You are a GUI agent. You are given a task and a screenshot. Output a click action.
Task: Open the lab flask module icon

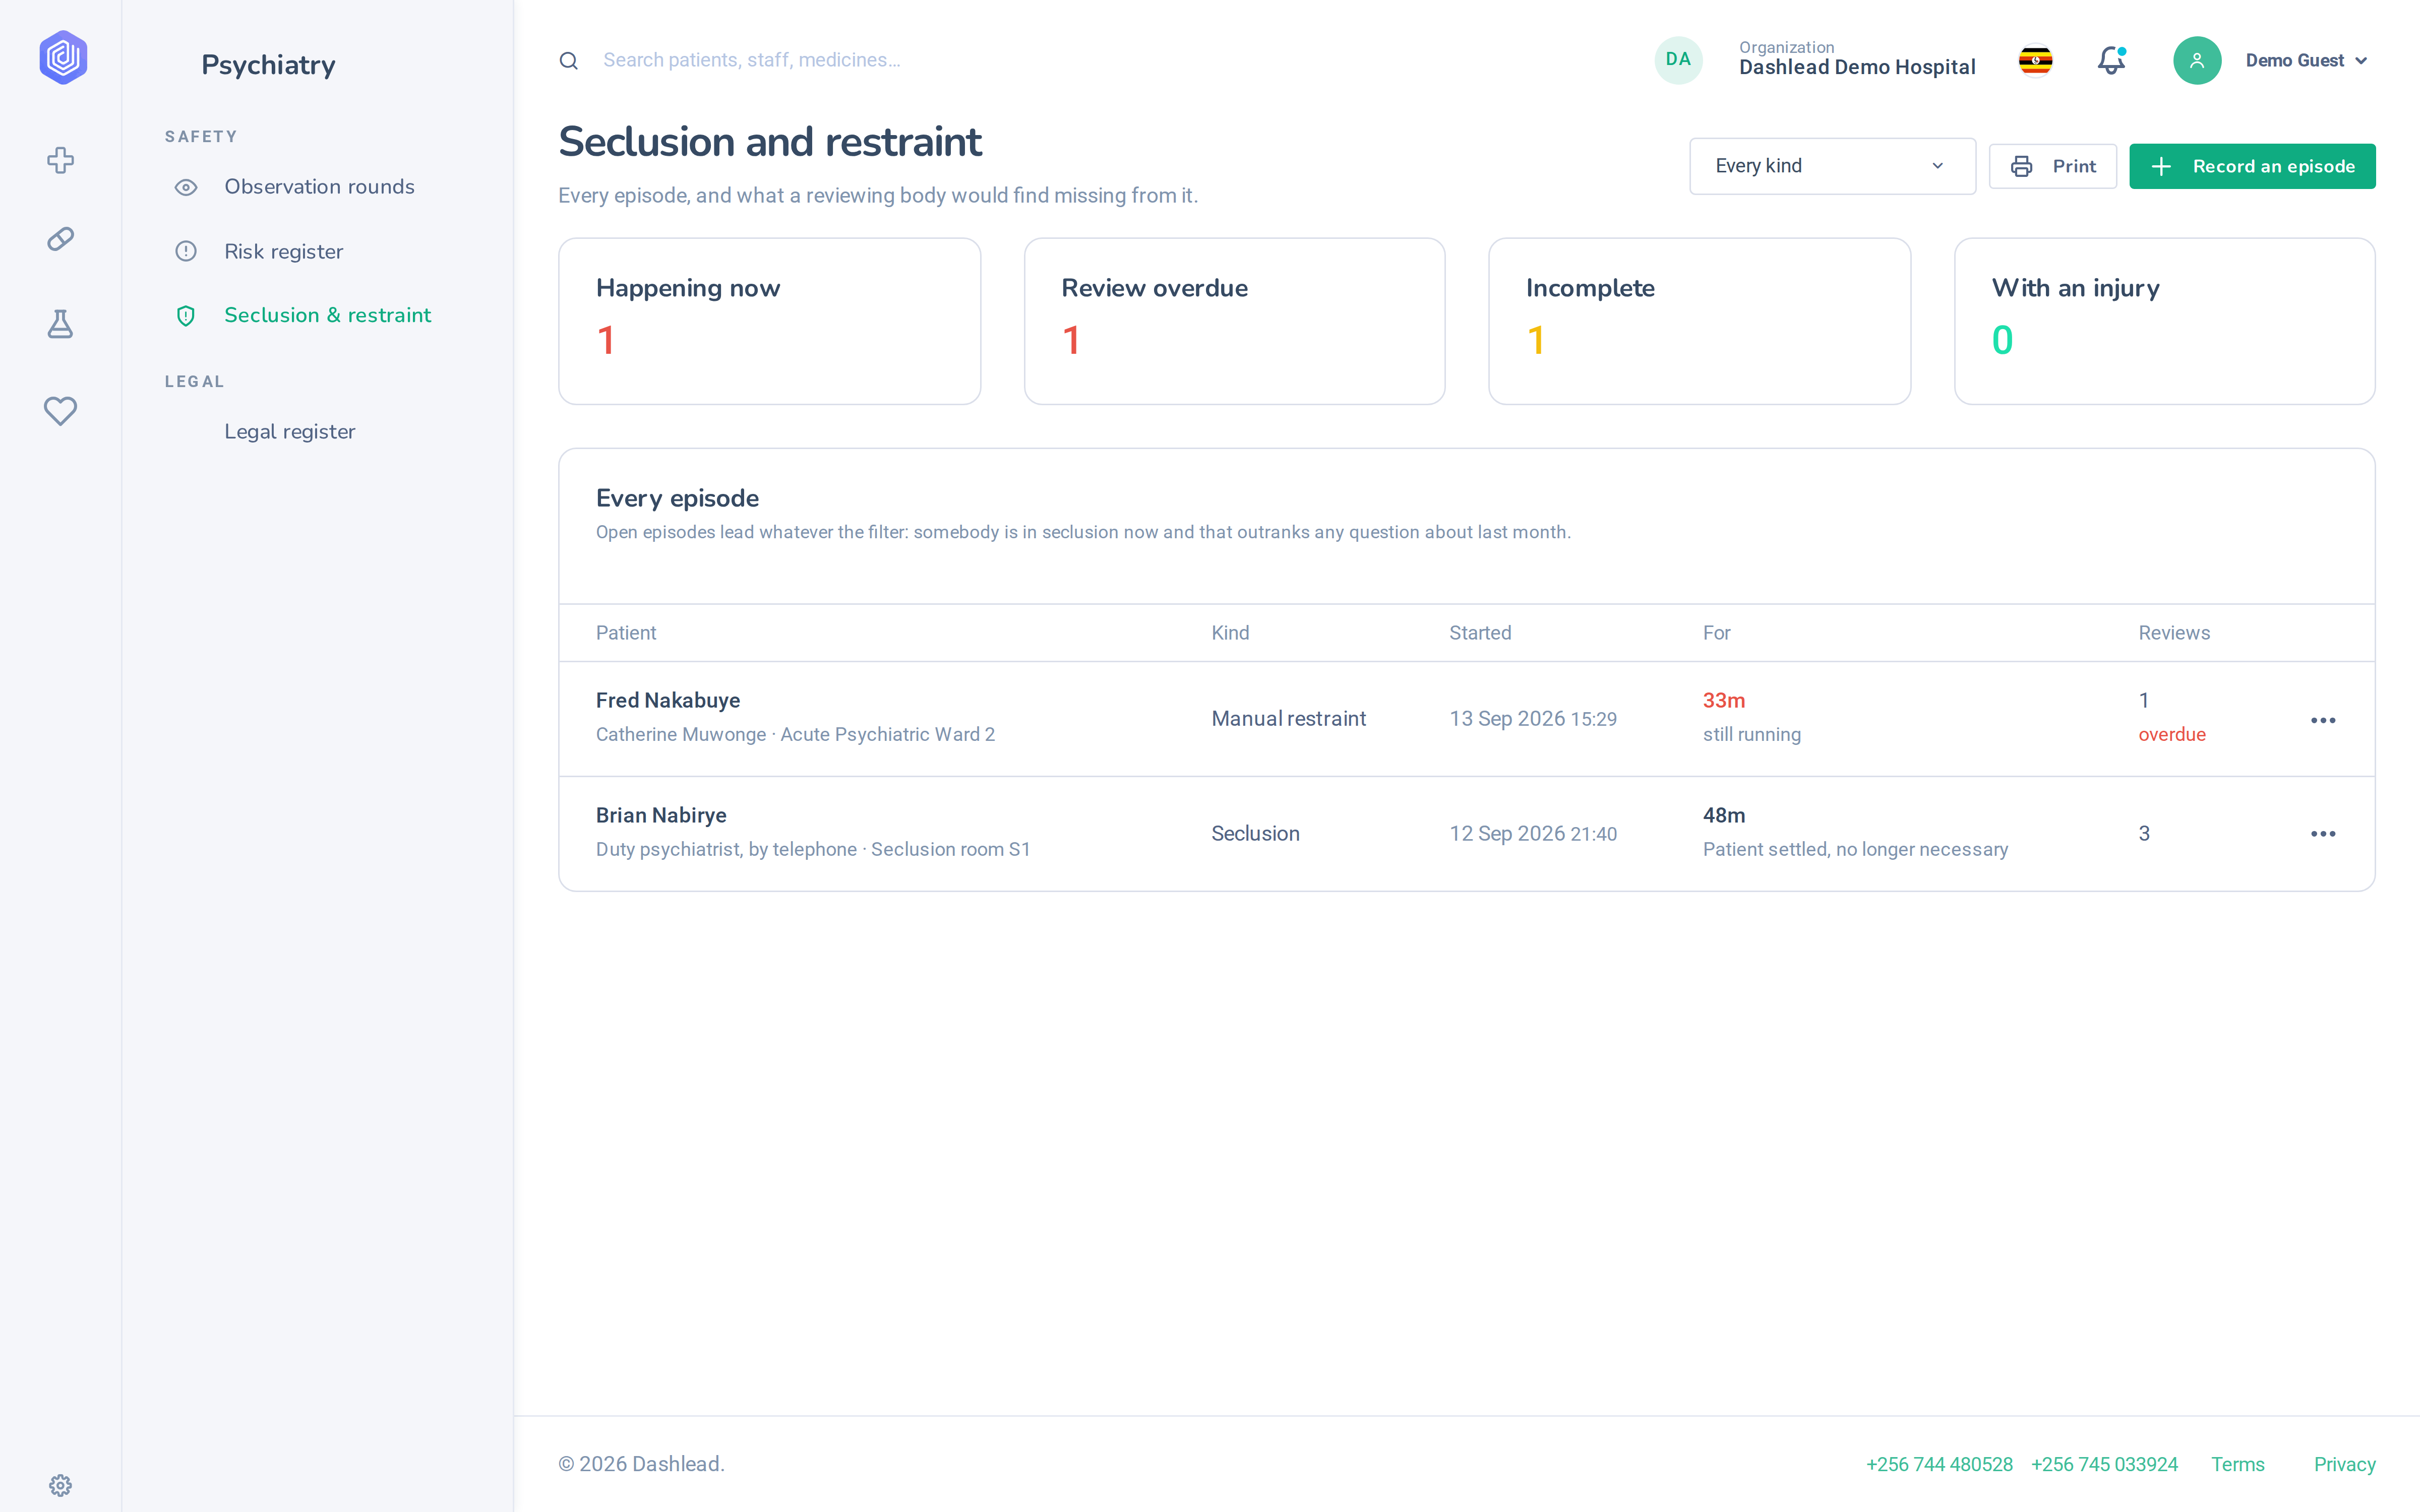[x=61, y=323]
